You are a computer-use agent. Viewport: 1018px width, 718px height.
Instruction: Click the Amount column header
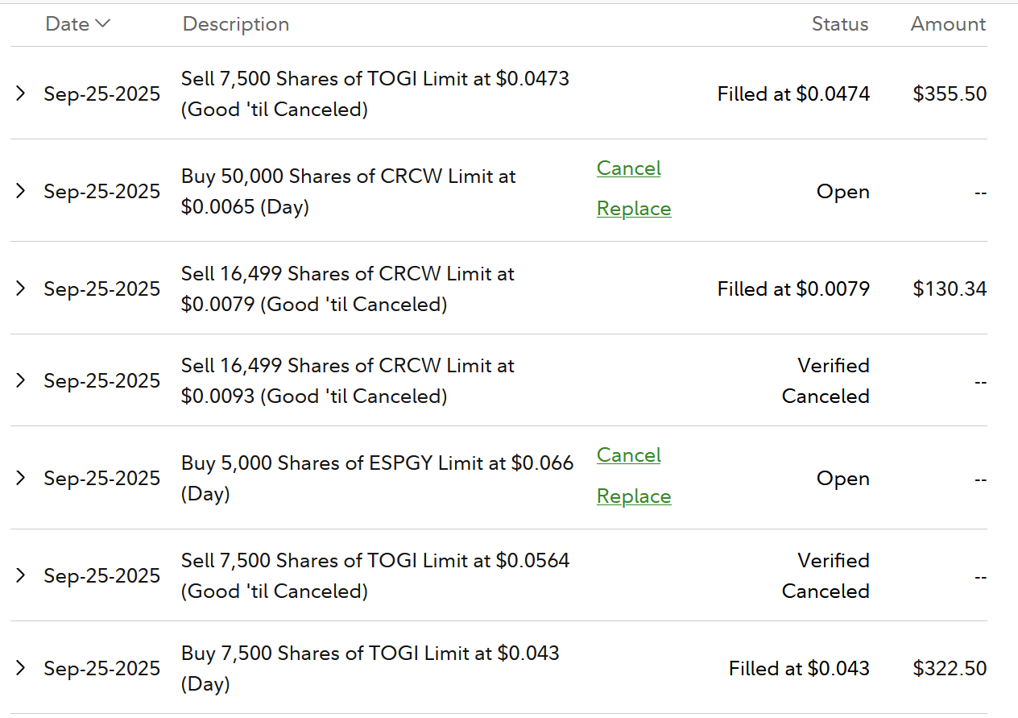pos(948,24)
